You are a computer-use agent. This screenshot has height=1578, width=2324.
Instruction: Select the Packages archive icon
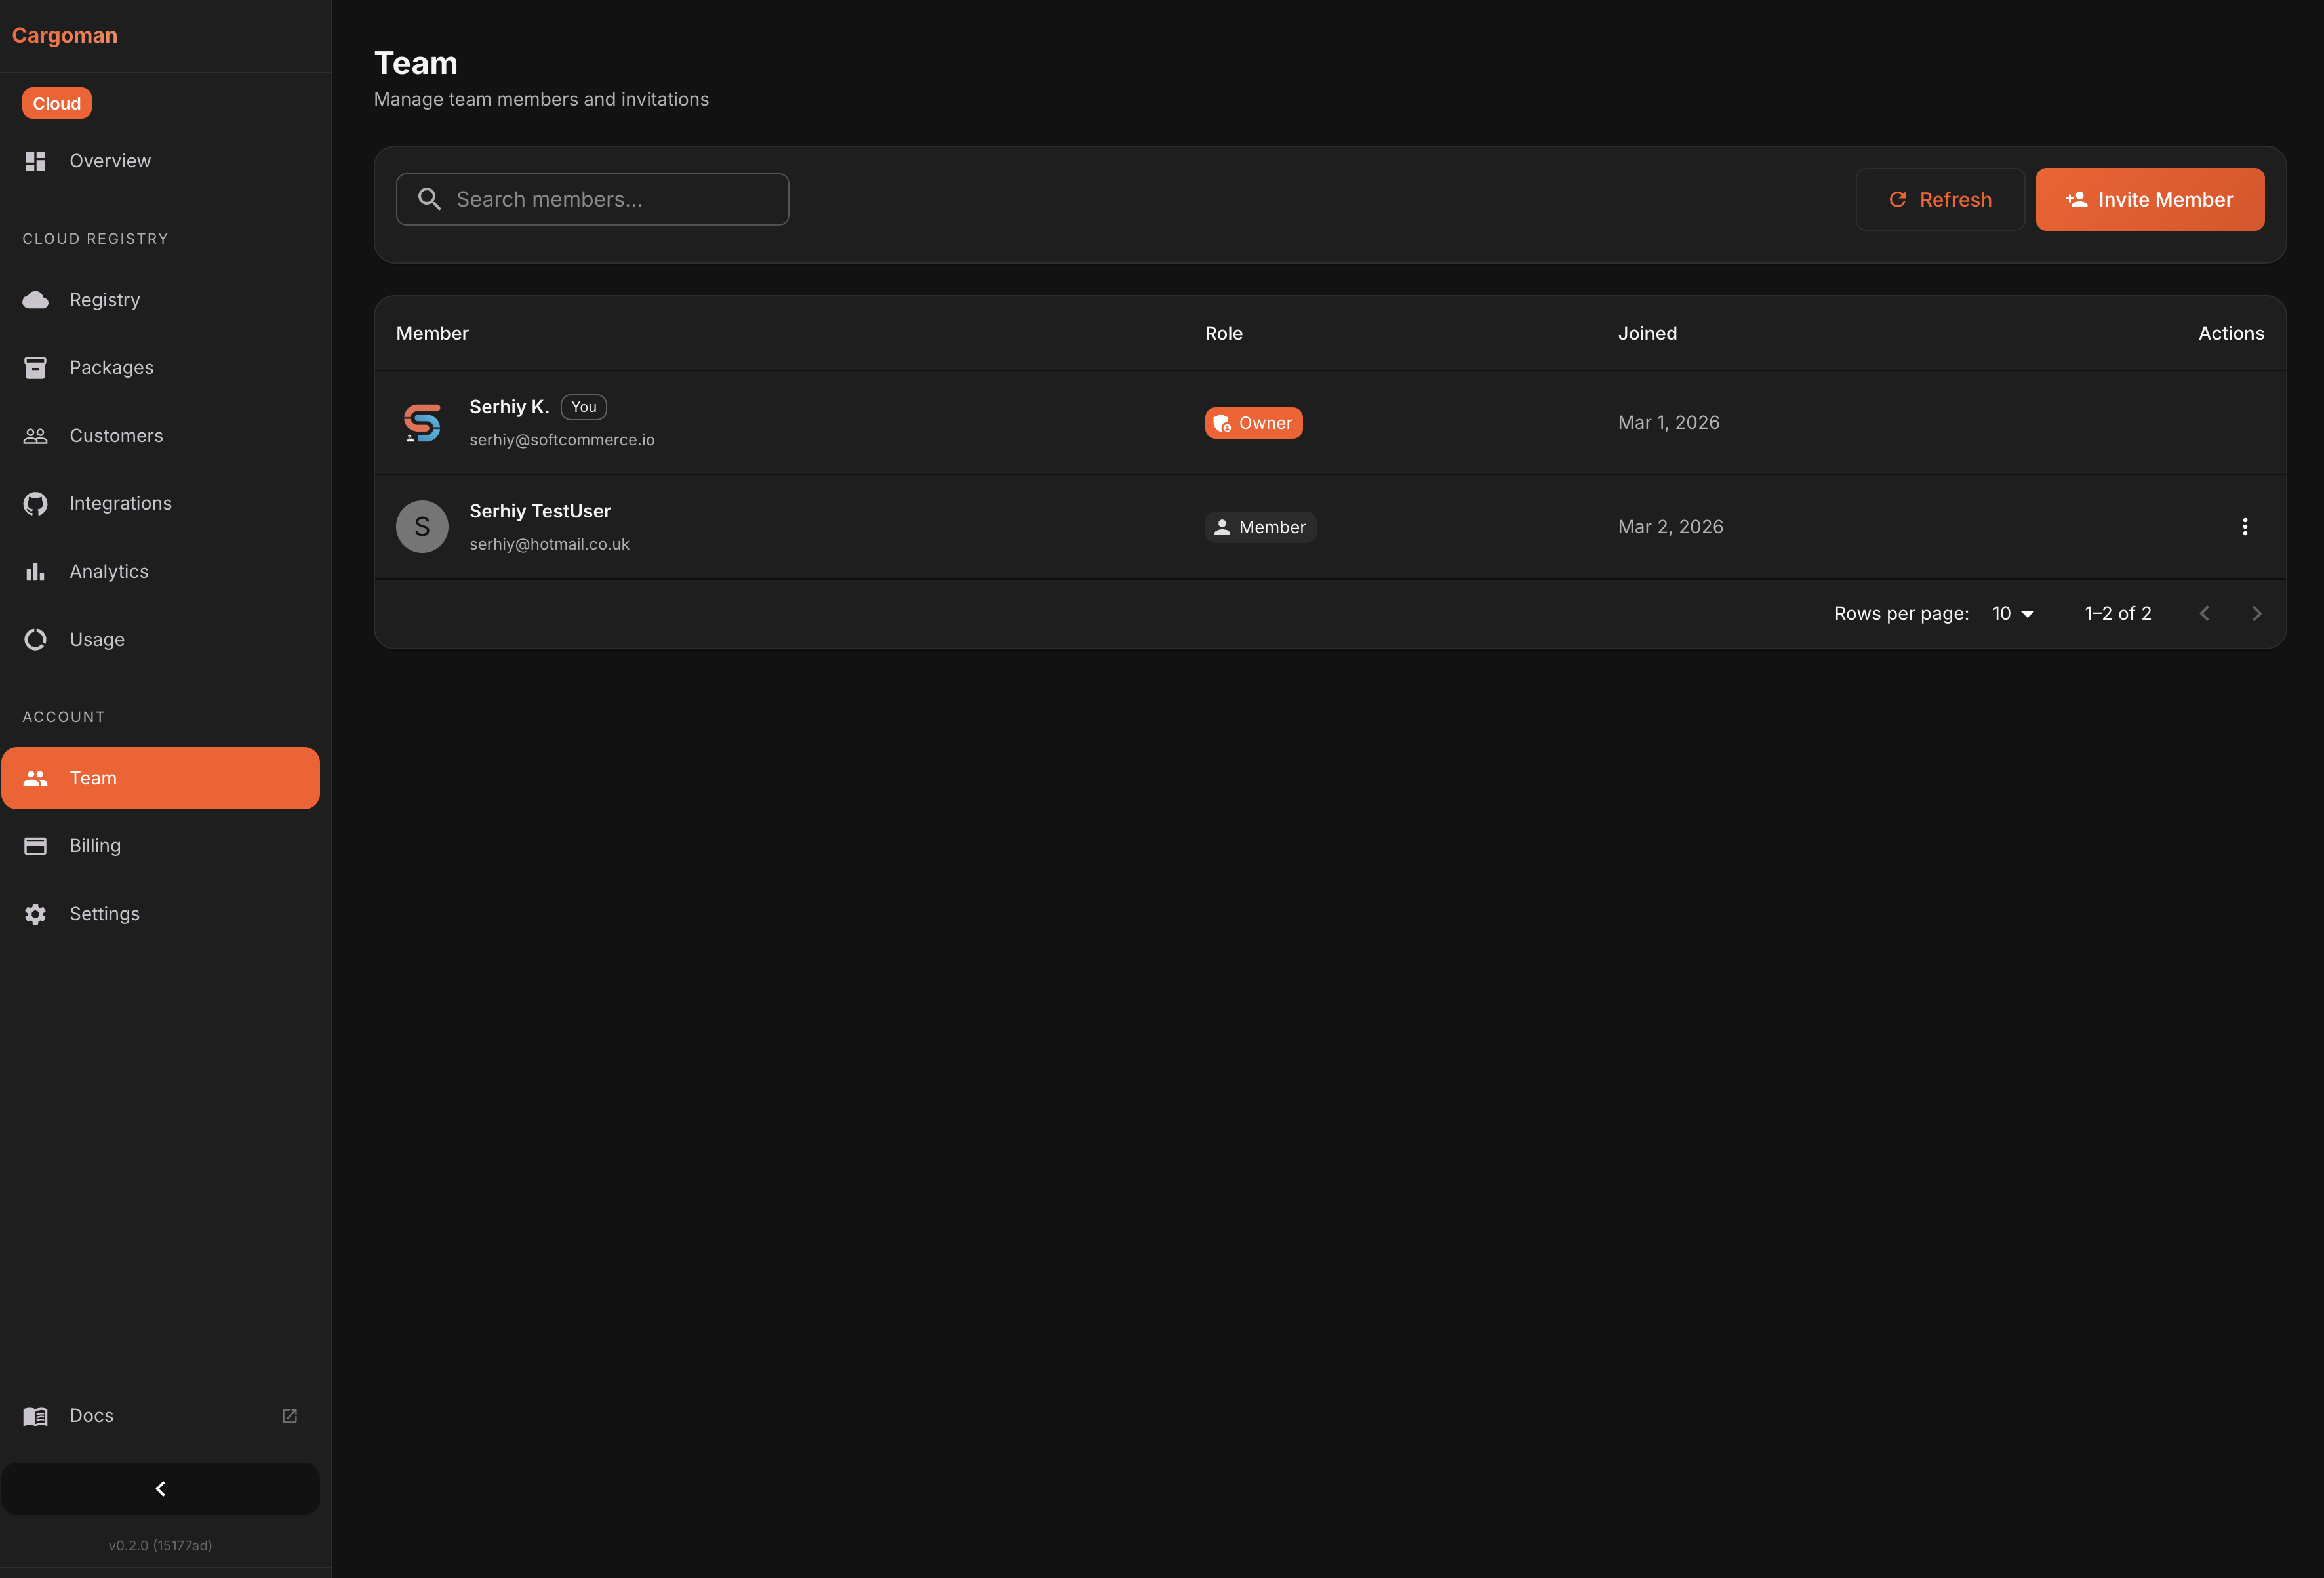(x=35, y=367)
